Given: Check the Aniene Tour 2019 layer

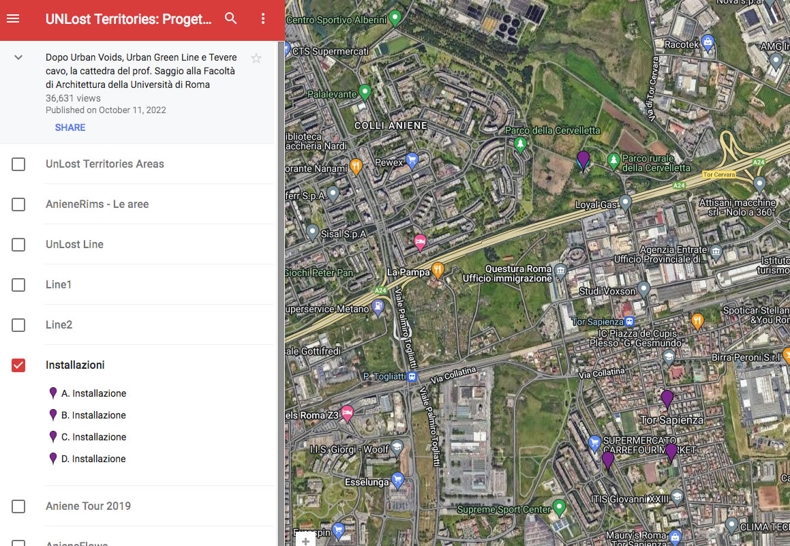Looking at the screenshot, I should click(18, 506).
